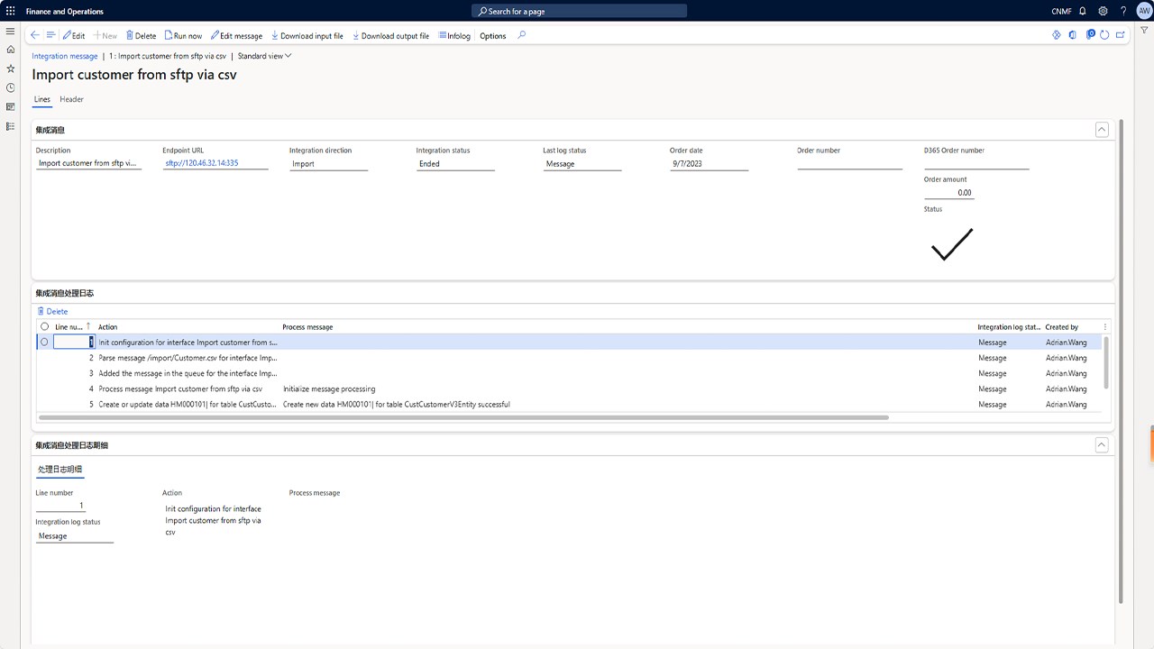The image size is (1154, 649).
Task: Show the list pane icon beside back arrow
Action: pos(50,35)
